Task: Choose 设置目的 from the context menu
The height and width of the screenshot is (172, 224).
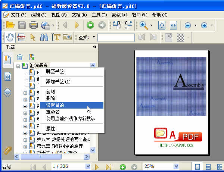Action: pos(72,105)
